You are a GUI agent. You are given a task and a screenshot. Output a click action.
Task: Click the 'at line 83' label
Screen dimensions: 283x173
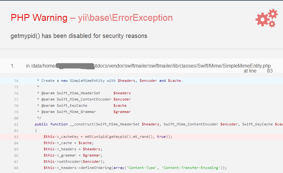[x=258, y=71]
